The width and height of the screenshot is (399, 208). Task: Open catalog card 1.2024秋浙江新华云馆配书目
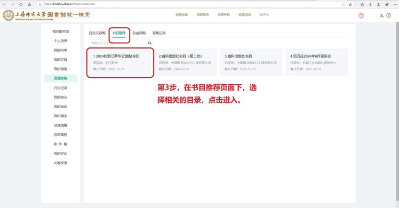pyautogui.click(x=120, y=62)
